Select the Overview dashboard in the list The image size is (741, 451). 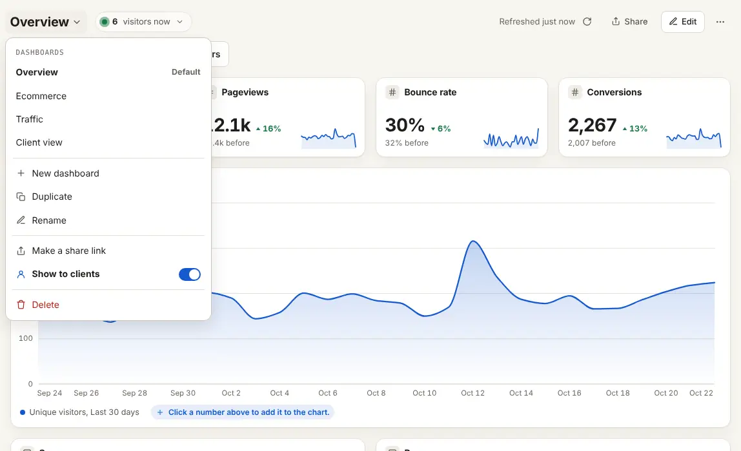(x=108, y=72)
